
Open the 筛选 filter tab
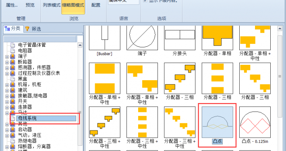tap(33, 29)
